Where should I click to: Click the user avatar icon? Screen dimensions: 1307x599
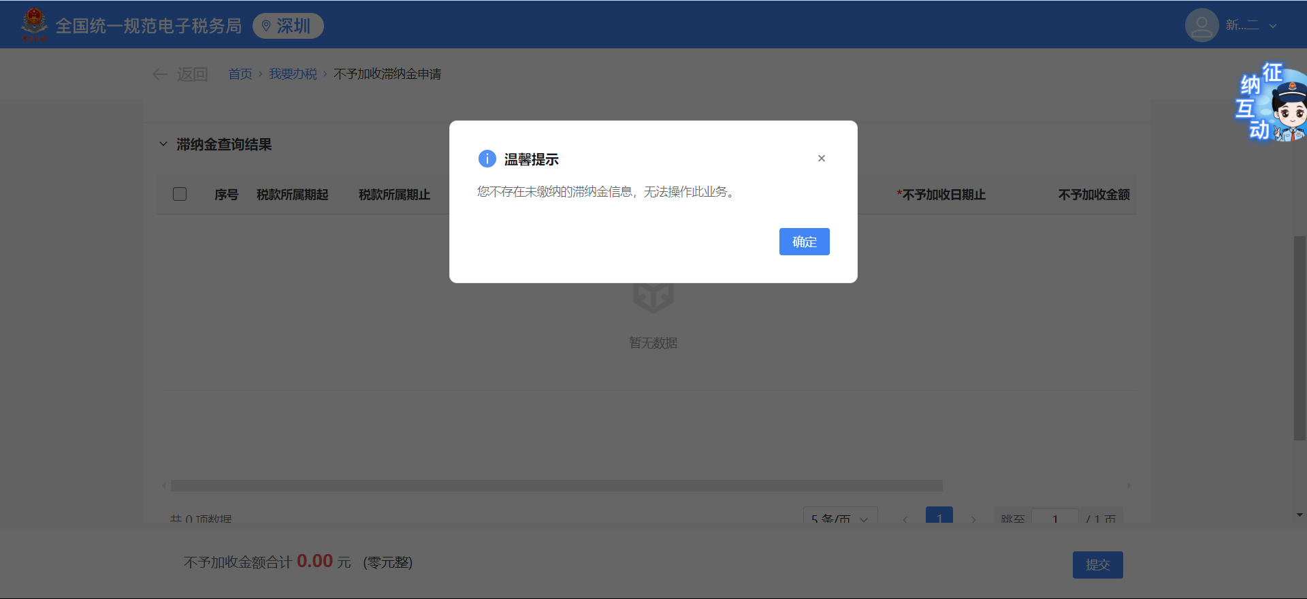click(x=1201, y=25)
